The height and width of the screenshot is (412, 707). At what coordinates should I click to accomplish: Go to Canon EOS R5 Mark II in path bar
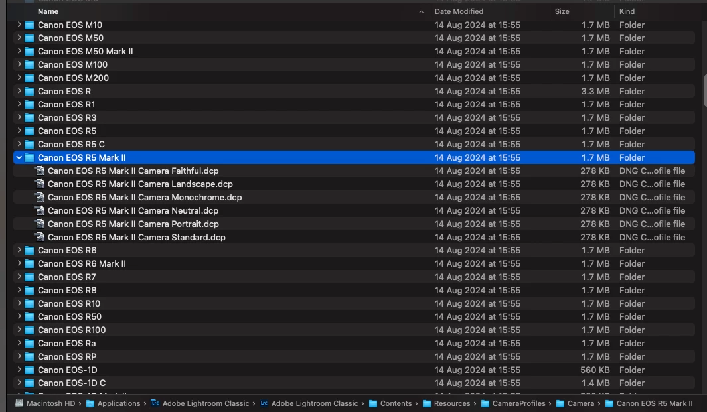click(x=655, y=403)
